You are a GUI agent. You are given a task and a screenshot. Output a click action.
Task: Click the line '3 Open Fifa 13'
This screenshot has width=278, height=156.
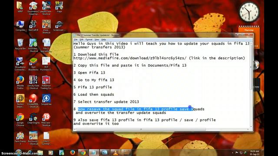(x=89, y=73)
